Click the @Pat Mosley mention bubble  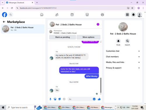click(92, 76)
